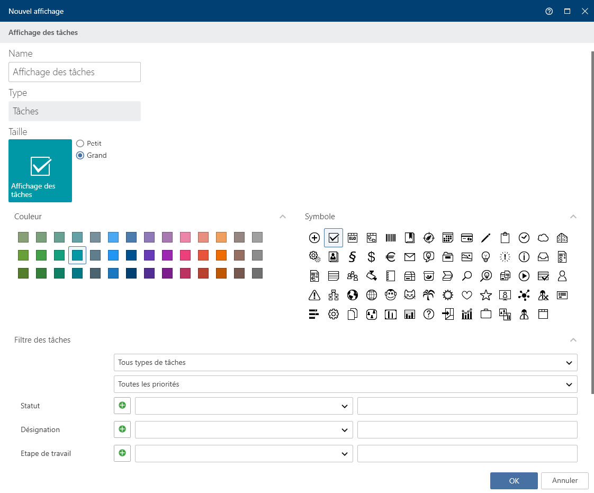Click the Annuler button
594x493 pixels.
[564, 481]
